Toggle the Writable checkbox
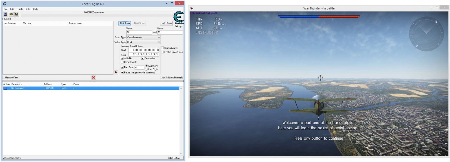 pos(122,58)
